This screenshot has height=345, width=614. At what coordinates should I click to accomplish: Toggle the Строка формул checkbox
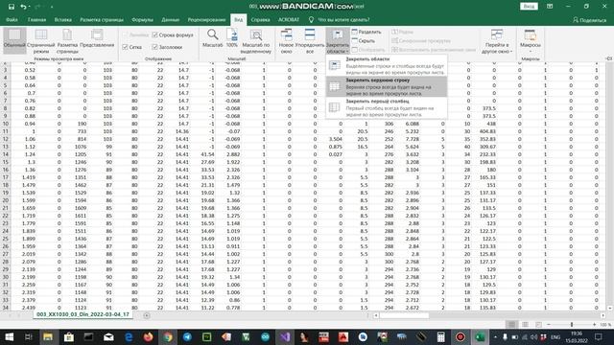click(x=173, y=34)
